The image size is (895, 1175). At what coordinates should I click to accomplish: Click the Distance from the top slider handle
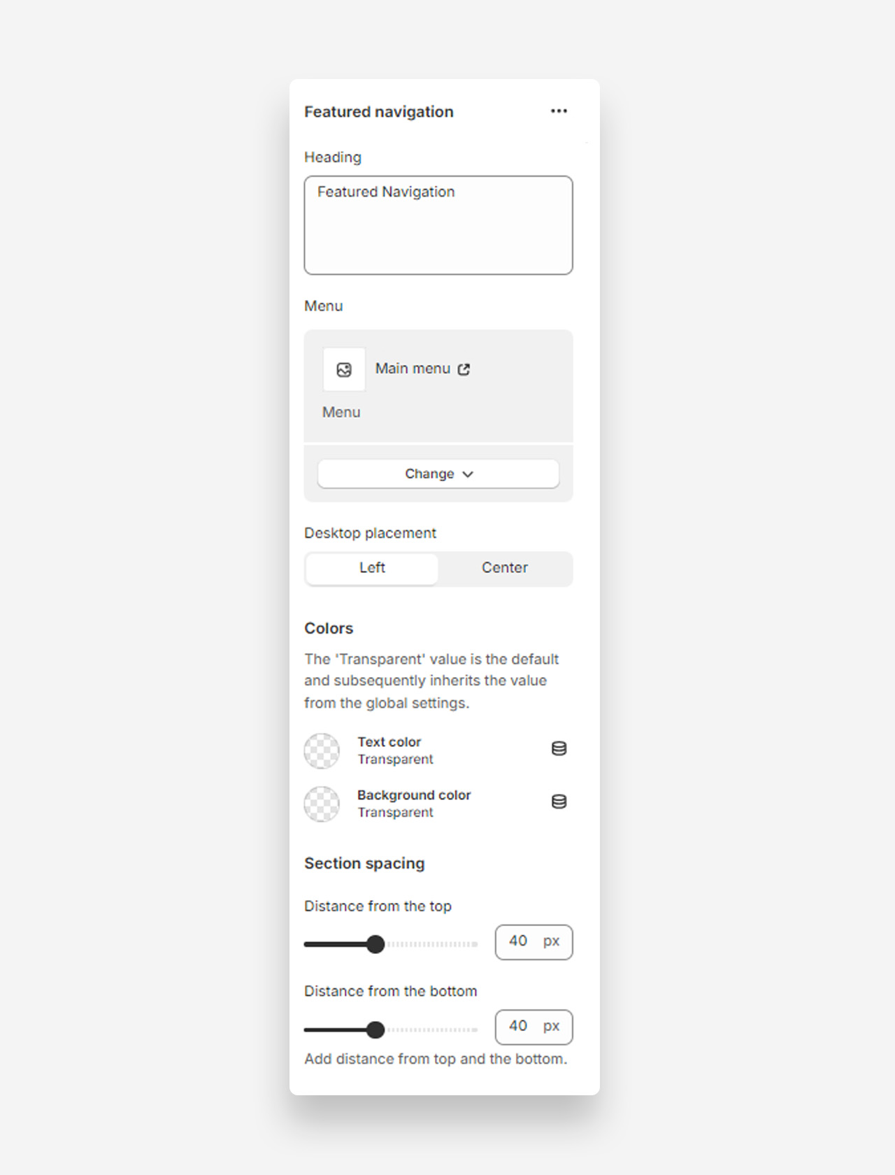click(375, 944)
